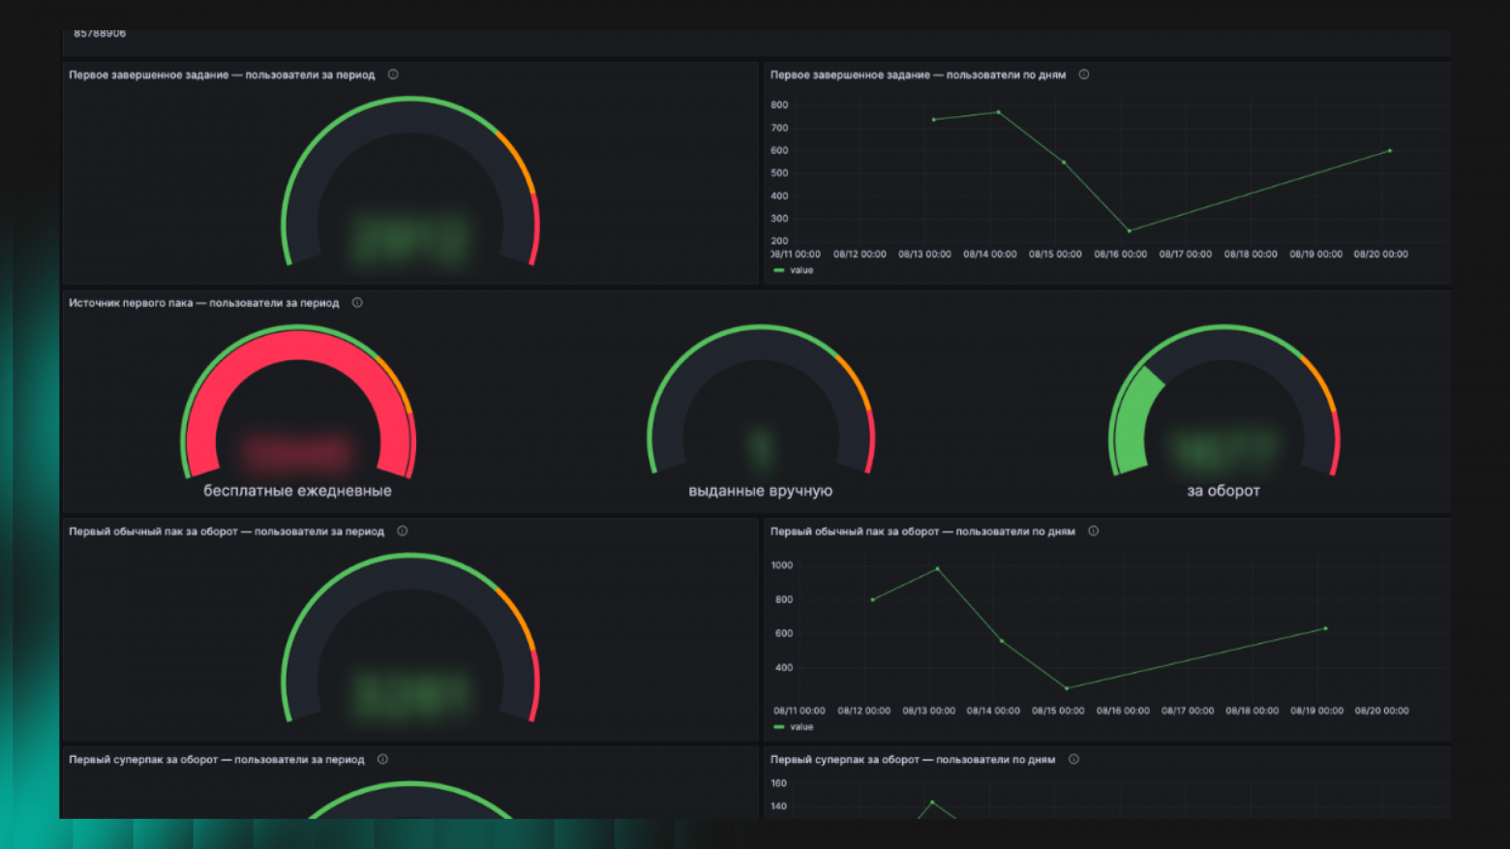Click info icon beside «Первое завершенное задание — пользователи по дням»

(1084, 75)
